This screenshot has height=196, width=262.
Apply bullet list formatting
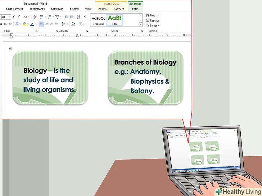pos(42,17)
